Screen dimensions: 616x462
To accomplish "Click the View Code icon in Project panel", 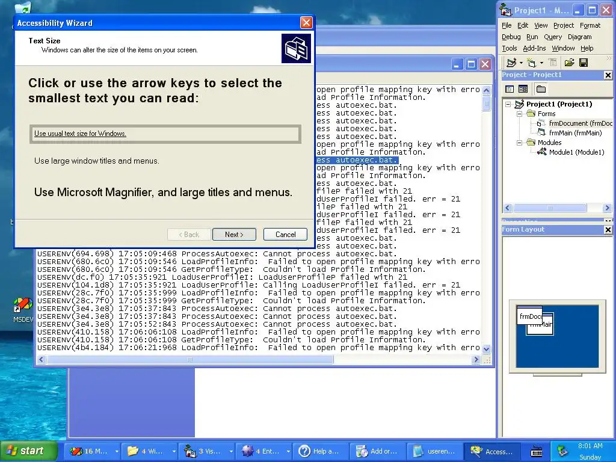I will pyautogui.click(x=510, y=89).
